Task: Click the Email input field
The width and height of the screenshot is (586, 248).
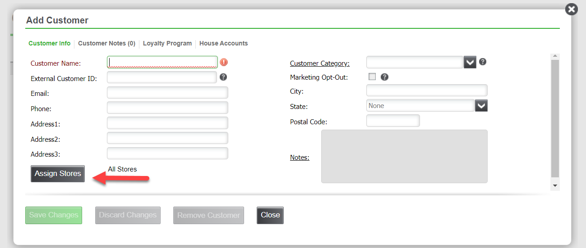Action: point(167,92)
